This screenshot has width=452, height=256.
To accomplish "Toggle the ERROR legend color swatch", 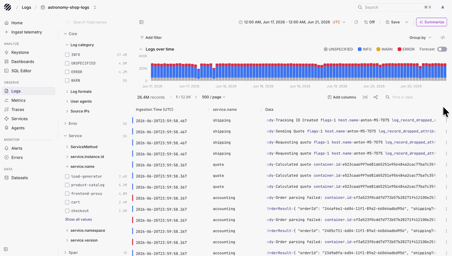I will [399, 49].
